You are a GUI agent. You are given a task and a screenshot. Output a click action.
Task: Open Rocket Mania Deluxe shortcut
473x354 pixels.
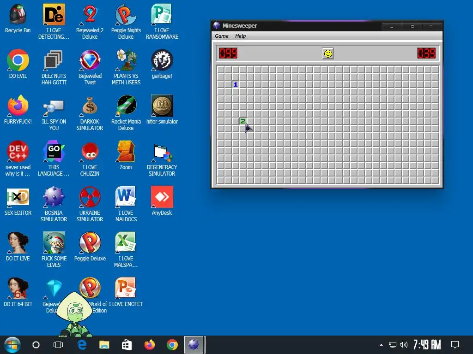[126, 113]
